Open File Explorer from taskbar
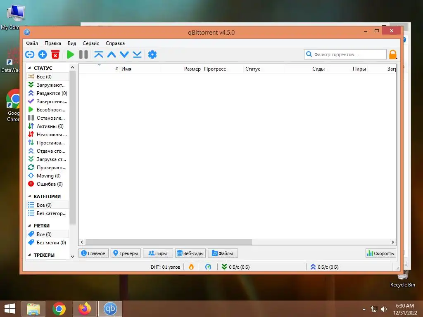Screen dimensions: 423x317 tap(33, 309)
